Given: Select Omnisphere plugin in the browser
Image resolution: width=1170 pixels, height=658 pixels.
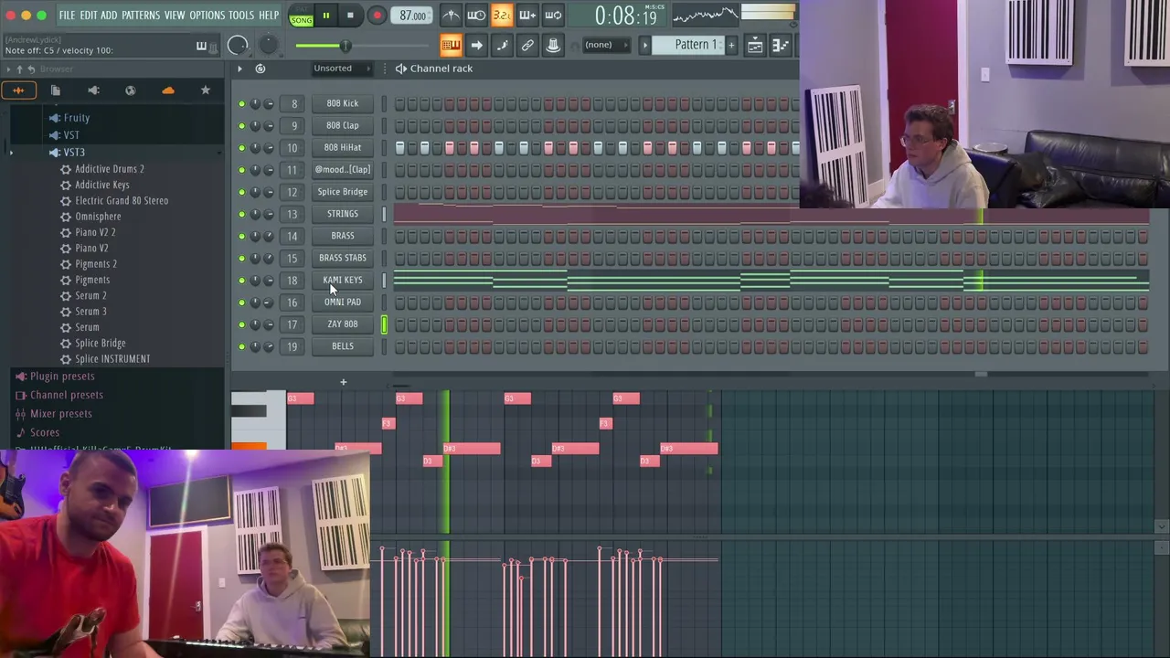Looking at the screenshot, I should click(98, 217).
